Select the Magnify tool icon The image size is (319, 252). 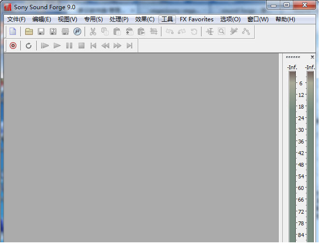(x=221, y=31)
